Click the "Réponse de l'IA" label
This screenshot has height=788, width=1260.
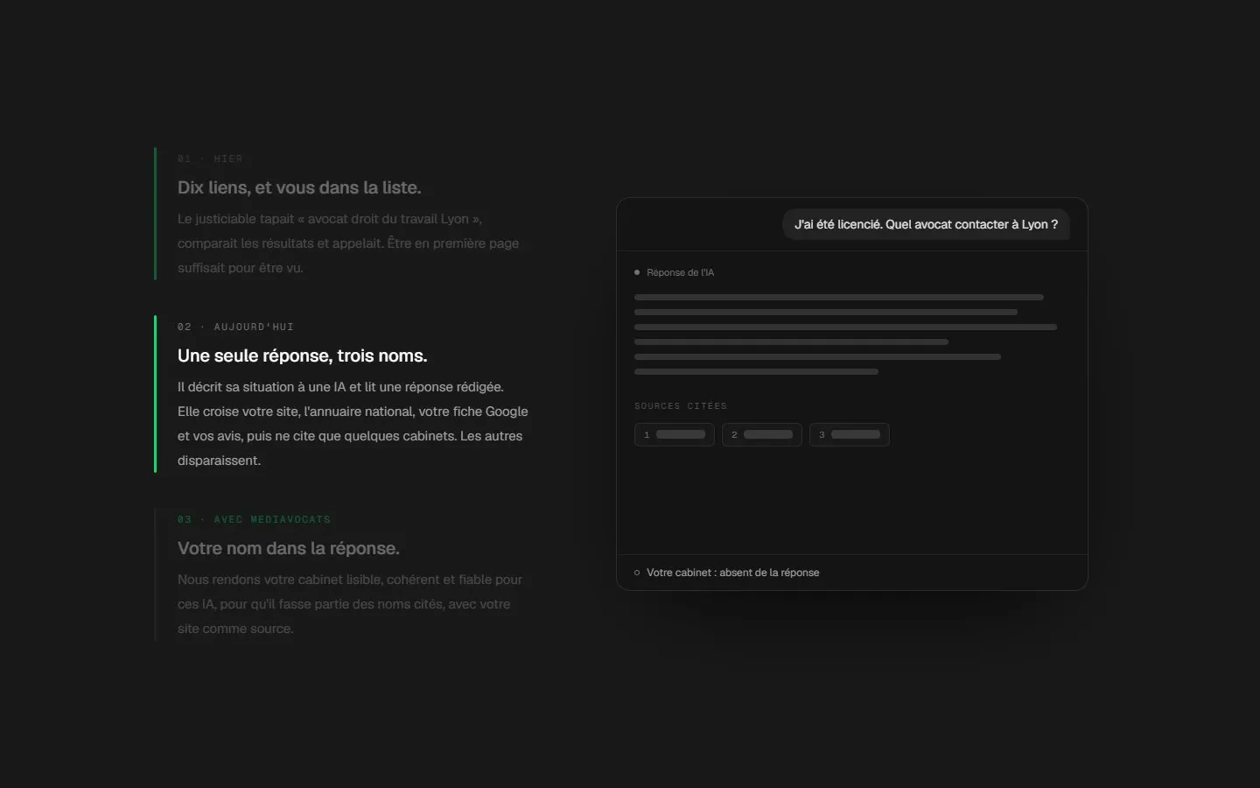[680, 272]
